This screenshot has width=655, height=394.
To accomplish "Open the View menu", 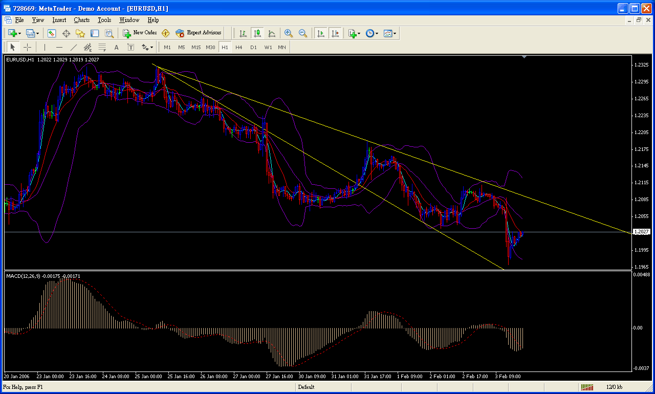I will (x=38, y=20).
